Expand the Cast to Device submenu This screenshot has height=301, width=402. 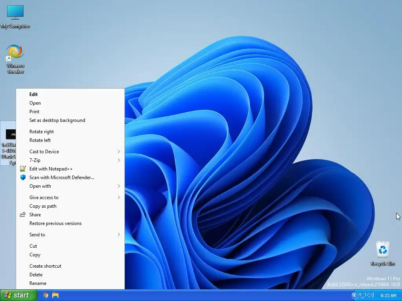(70, 152)
